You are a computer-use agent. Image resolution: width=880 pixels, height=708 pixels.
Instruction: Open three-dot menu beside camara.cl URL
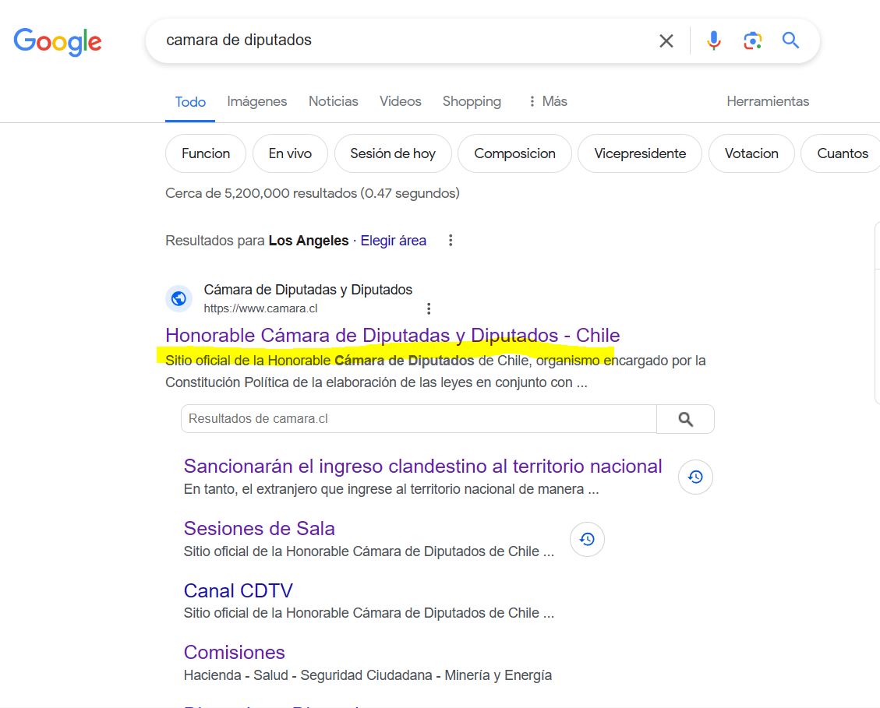click(x=428, y=308)
